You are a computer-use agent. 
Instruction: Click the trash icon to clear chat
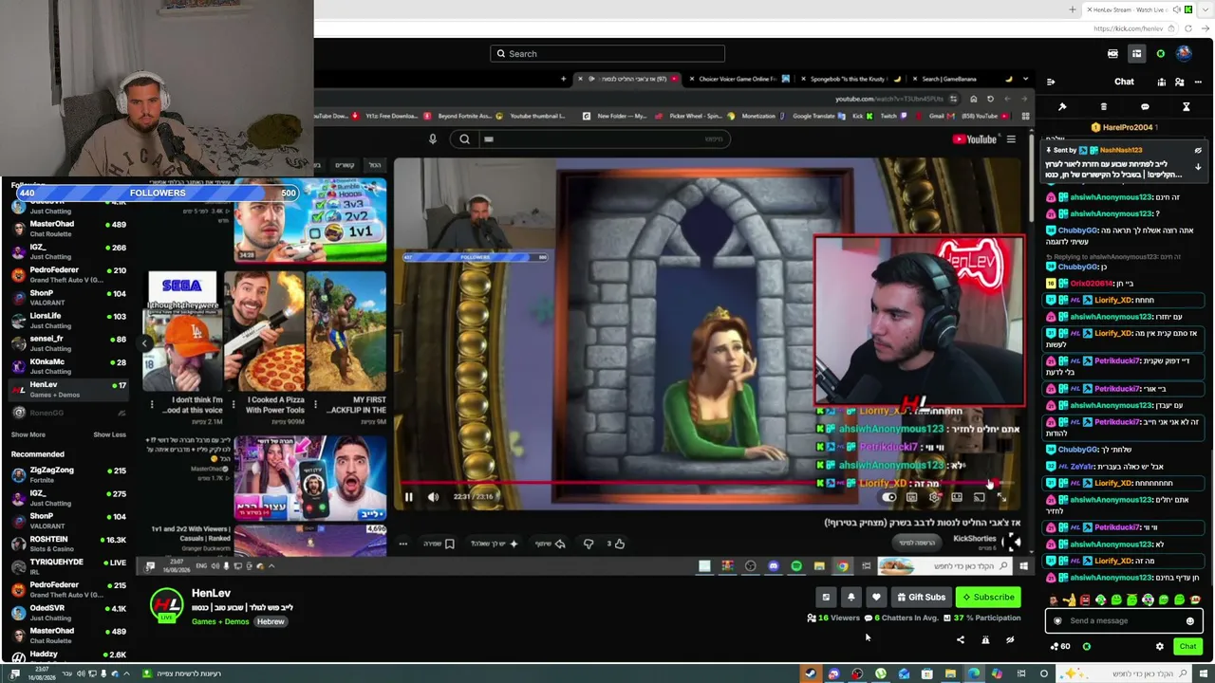[1103, 107]
